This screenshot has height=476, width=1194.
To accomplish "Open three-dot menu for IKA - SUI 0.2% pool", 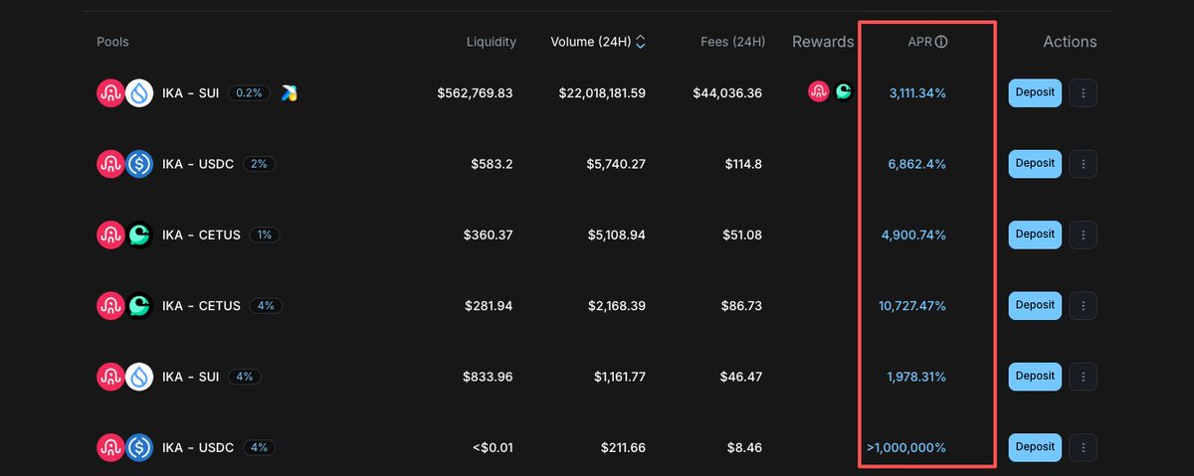I will [x=1083, y=93].
